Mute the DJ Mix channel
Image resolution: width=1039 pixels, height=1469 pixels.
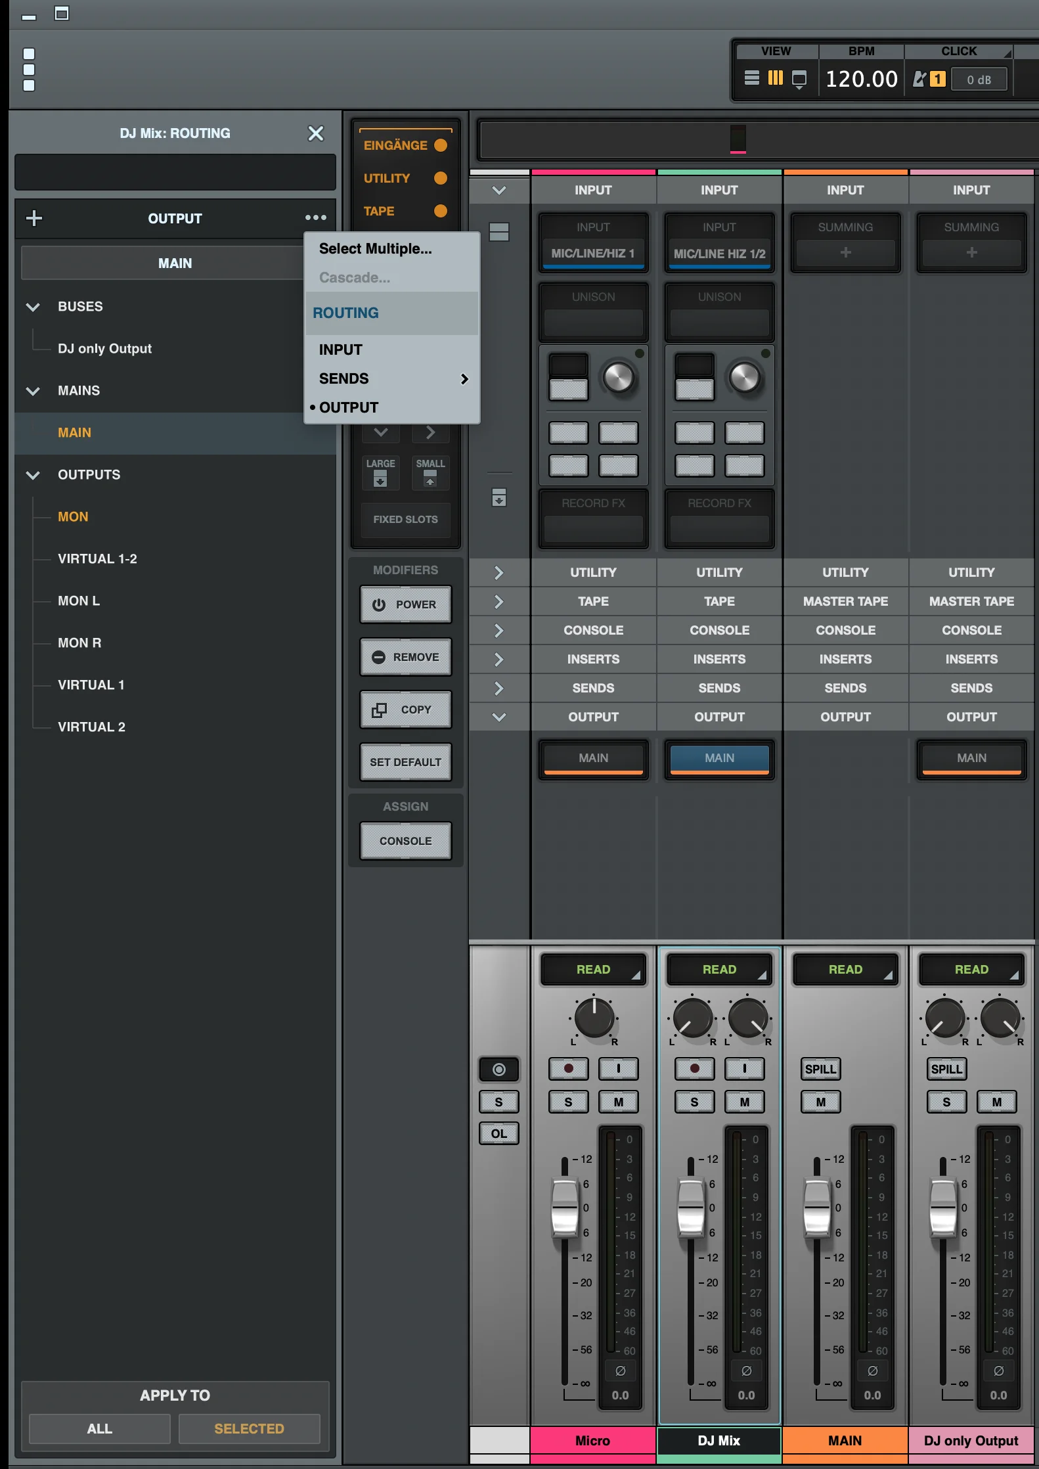pos(745,1102)
